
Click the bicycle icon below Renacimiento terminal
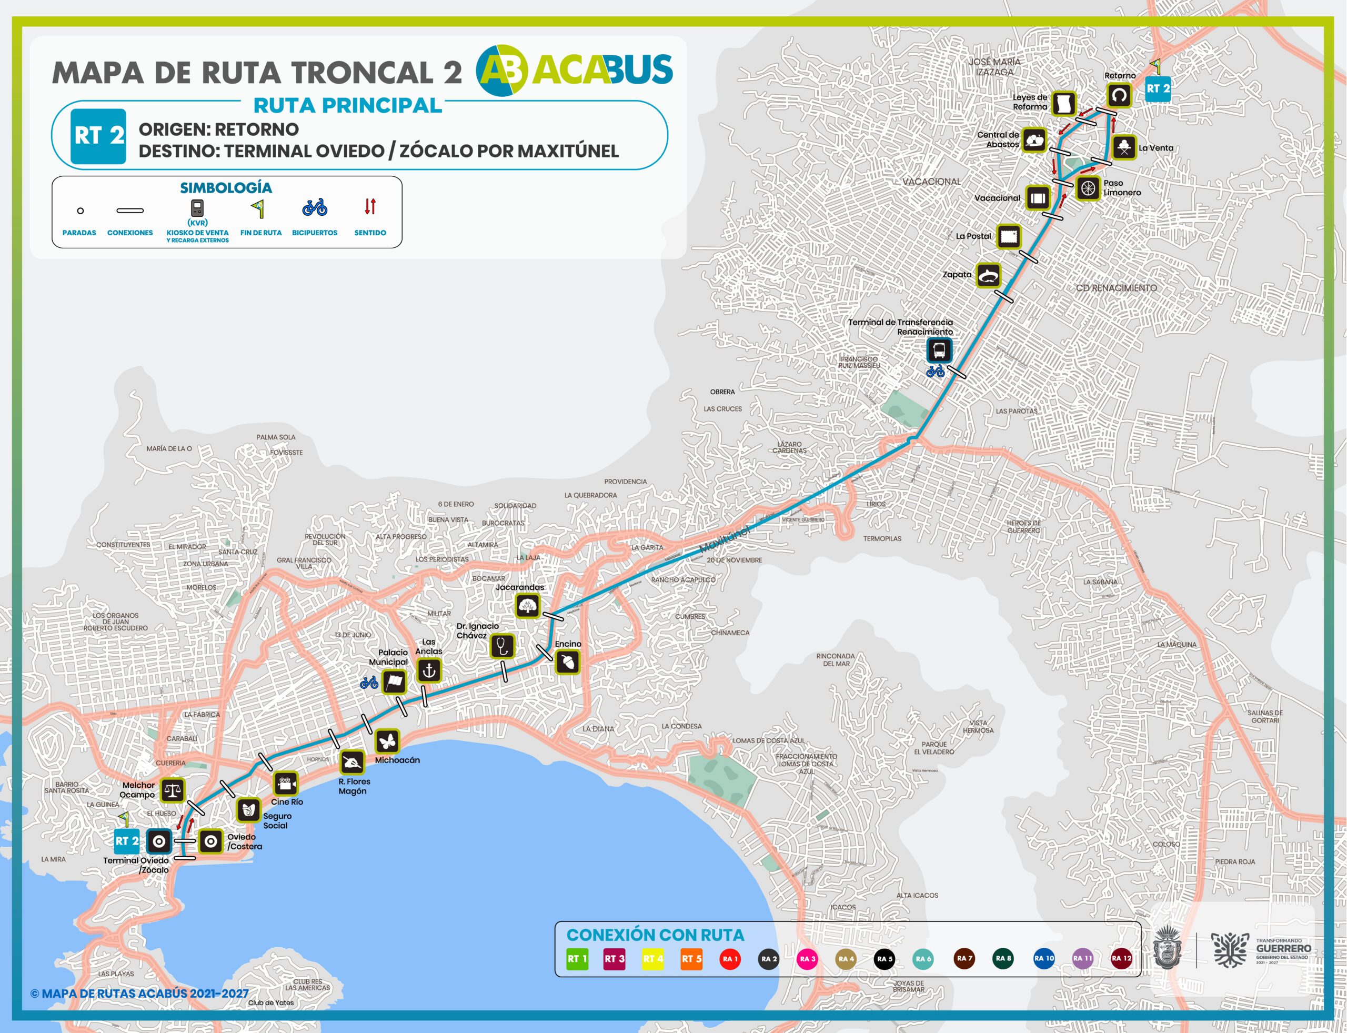(935, 372)
